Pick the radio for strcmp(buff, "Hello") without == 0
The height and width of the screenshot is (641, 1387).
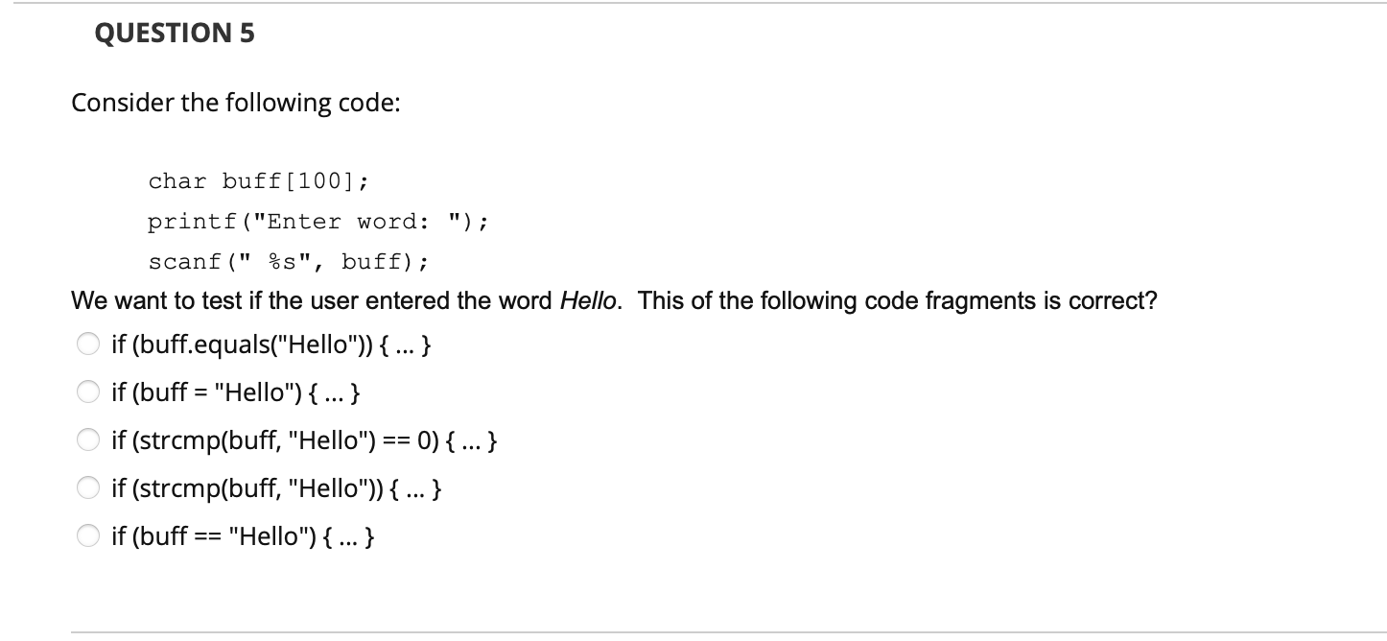pos(88,489)
